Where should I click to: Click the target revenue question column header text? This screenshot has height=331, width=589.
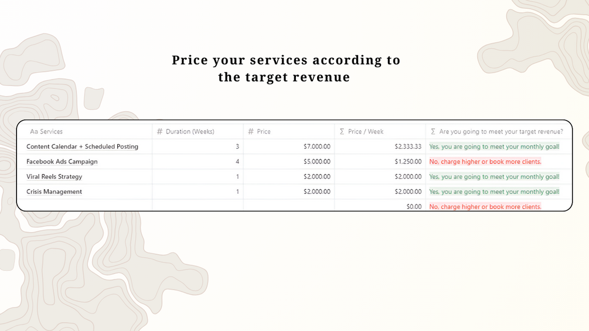pyautogui.click(x=501, y=132)
